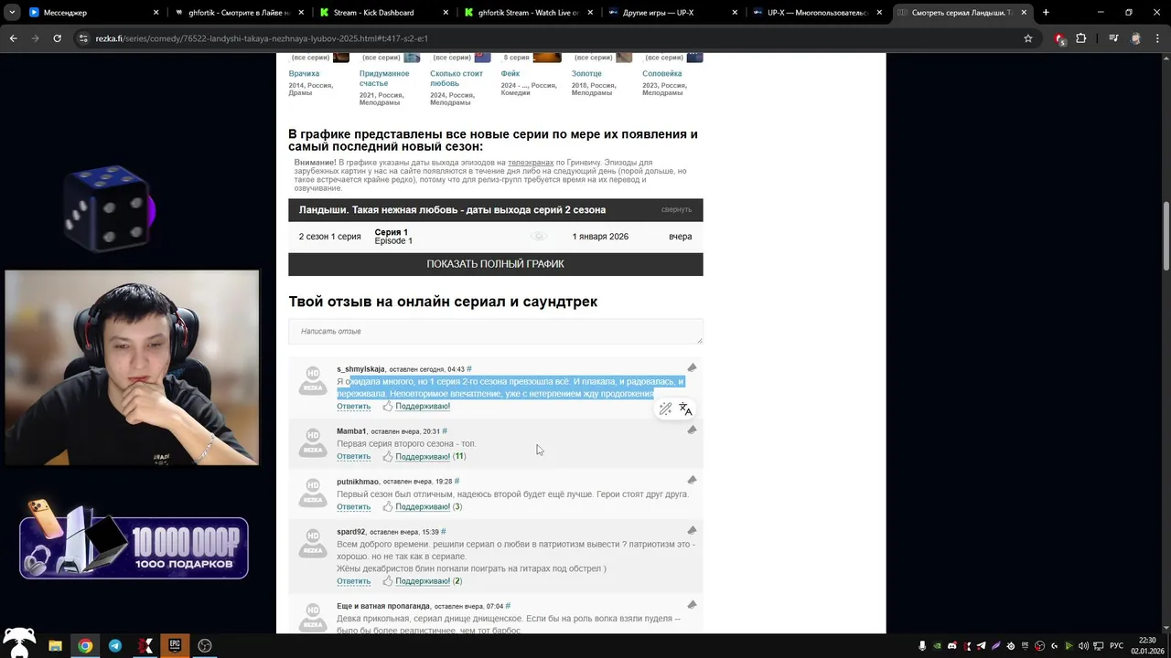The image size is (1171, 658).
Task: Open File Explorer from the taskbar
Action: tap(55, 645)
